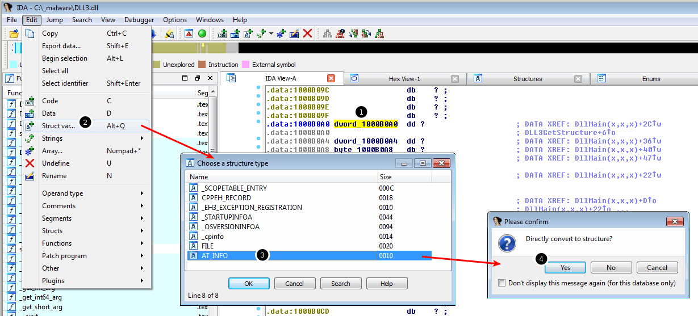698x316 pixels.
Task: Click the create code toolbar icon
Action: (222, 33)
